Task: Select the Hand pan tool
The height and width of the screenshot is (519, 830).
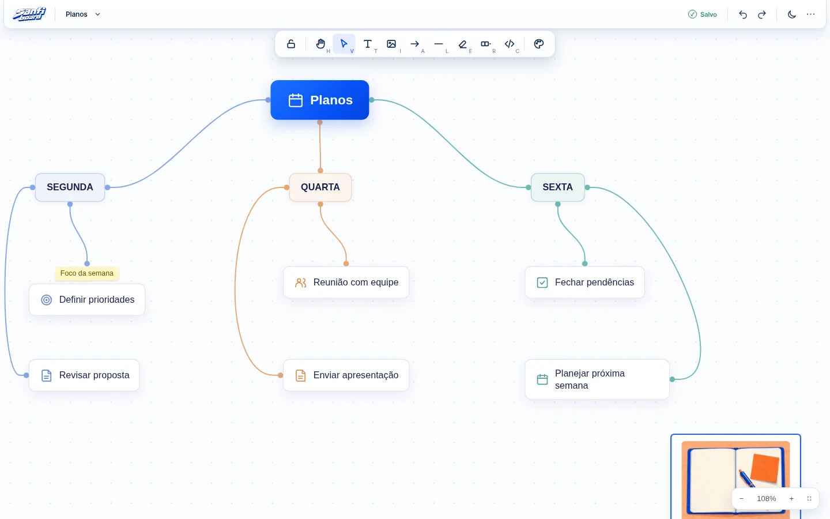Action: [321, 44]
